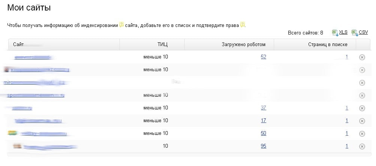Open the 95 robot-loaded pages link

click(263, 146)
